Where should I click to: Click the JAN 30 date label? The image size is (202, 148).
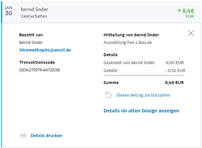pyautogui.click(x=9, y=11)
